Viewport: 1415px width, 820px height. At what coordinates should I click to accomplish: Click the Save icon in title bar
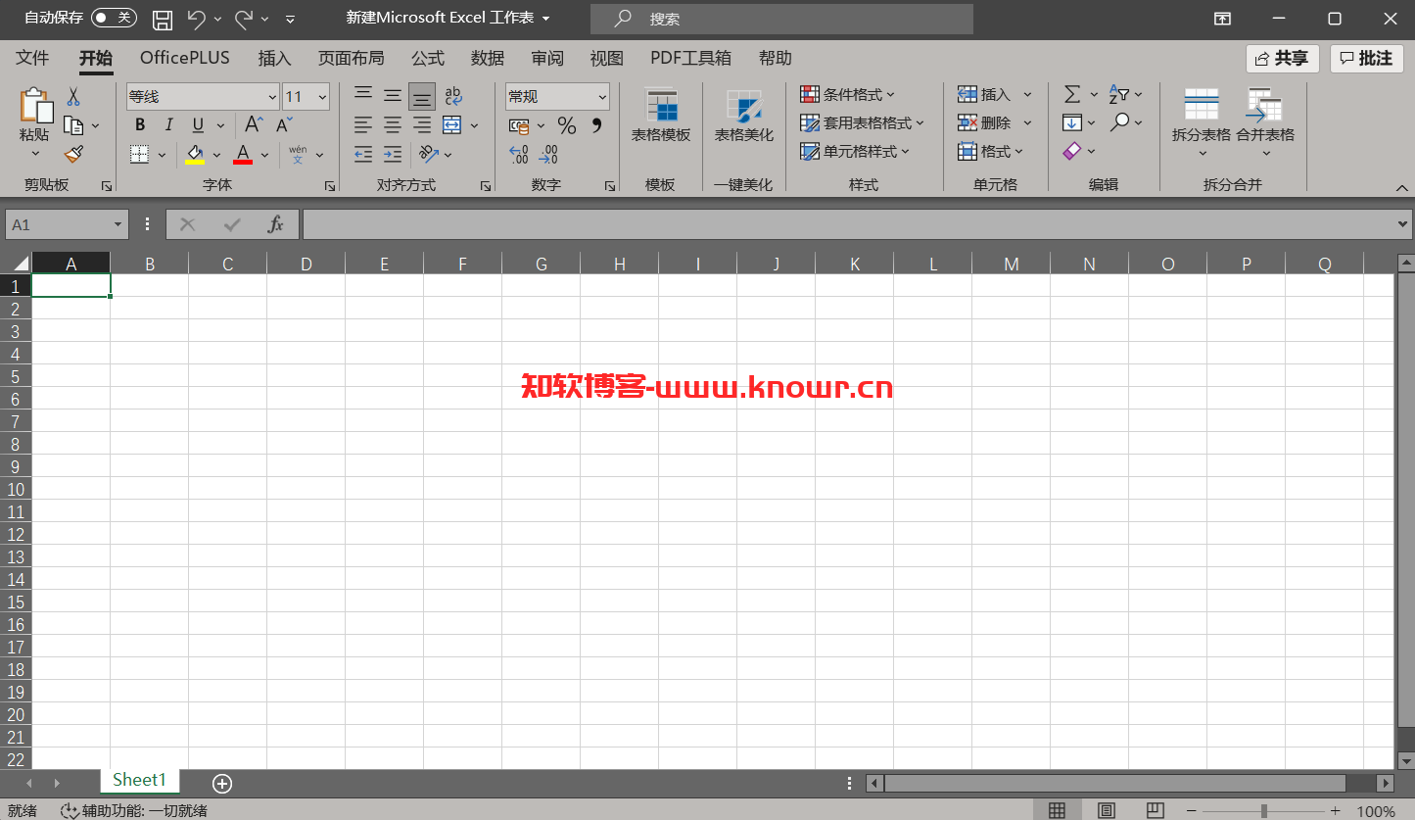(163, 19)
